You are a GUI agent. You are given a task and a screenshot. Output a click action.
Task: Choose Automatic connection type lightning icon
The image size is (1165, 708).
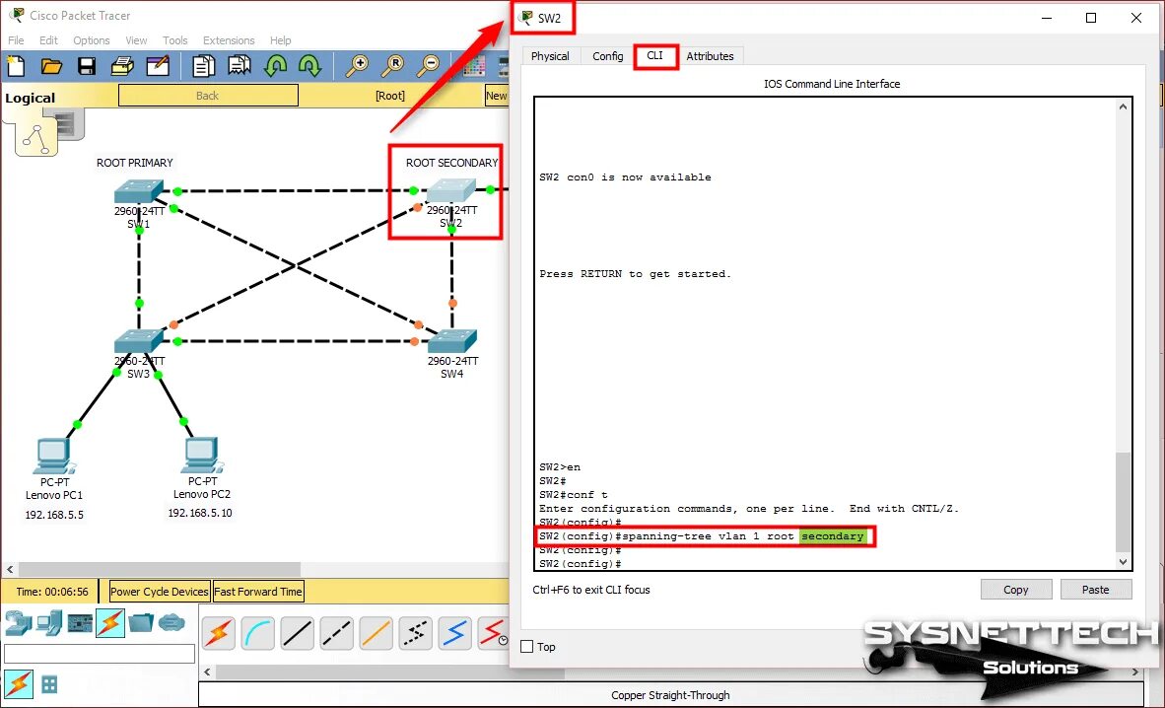(x=219, y=633)
